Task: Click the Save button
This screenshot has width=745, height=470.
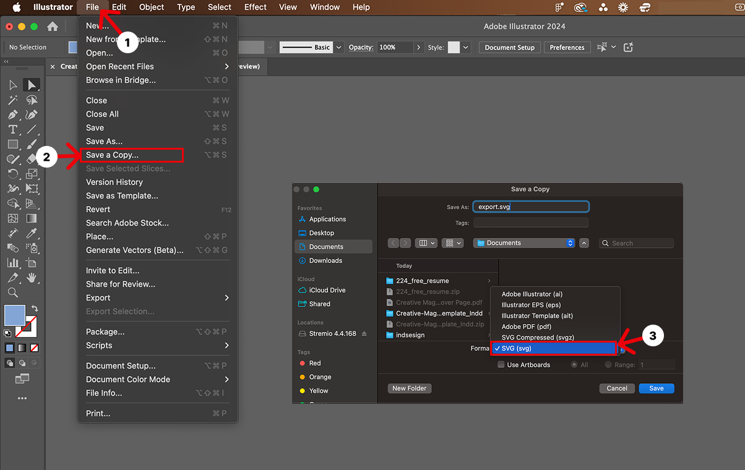Action: pyautogui.click(x=657, y=388)
